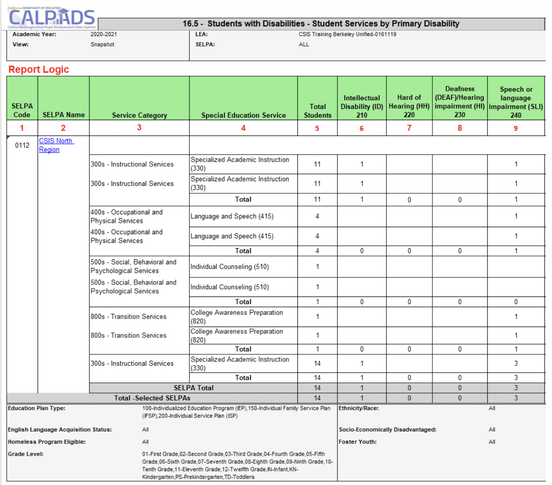Click the Total -Selected SELPAs row label
The width and height of the screenshot is (552, 485).
point(152,398)
